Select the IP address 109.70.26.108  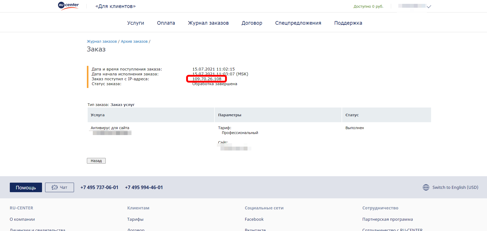tap(207, 79)
